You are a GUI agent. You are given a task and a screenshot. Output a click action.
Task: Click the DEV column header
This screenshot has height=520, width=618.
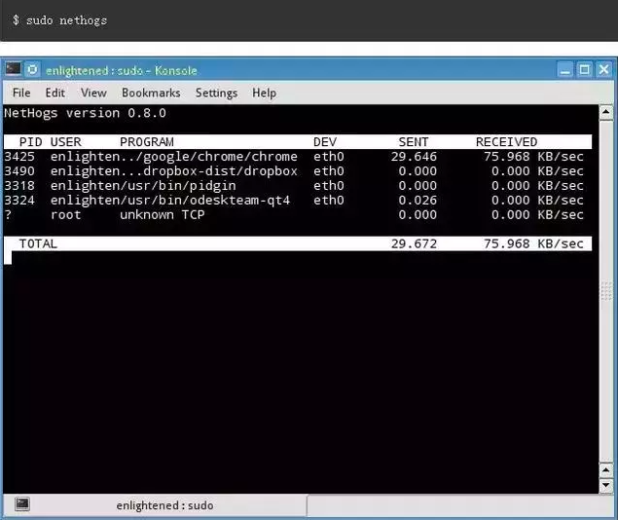tap(325, 142)
